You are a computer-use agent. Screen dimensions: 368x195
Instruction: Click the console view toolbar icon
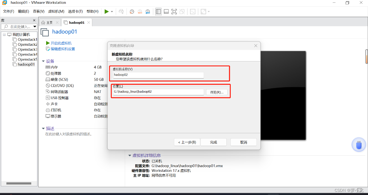pyautogui.click(x=193, y=12)
